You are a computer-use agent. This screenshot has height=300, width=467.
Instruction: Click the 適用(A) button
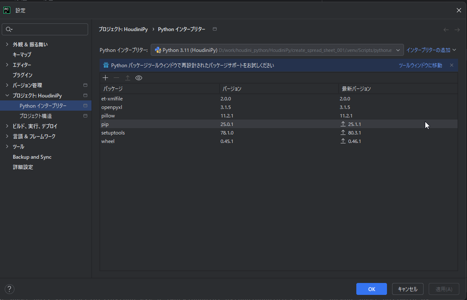[444, 289]
